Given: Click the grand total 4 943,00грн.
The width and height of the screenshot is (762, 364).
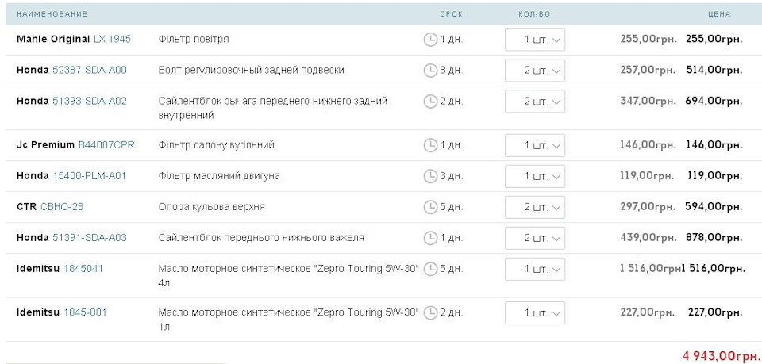Looking at the screenshot, I should tap(722, 356).
